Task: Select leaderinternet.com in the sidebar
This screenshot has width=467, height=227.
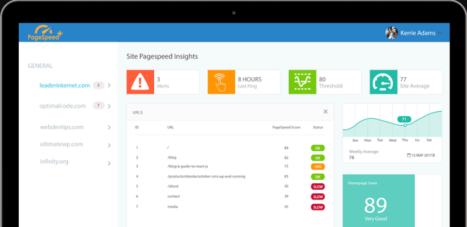Action: (65, 85)
